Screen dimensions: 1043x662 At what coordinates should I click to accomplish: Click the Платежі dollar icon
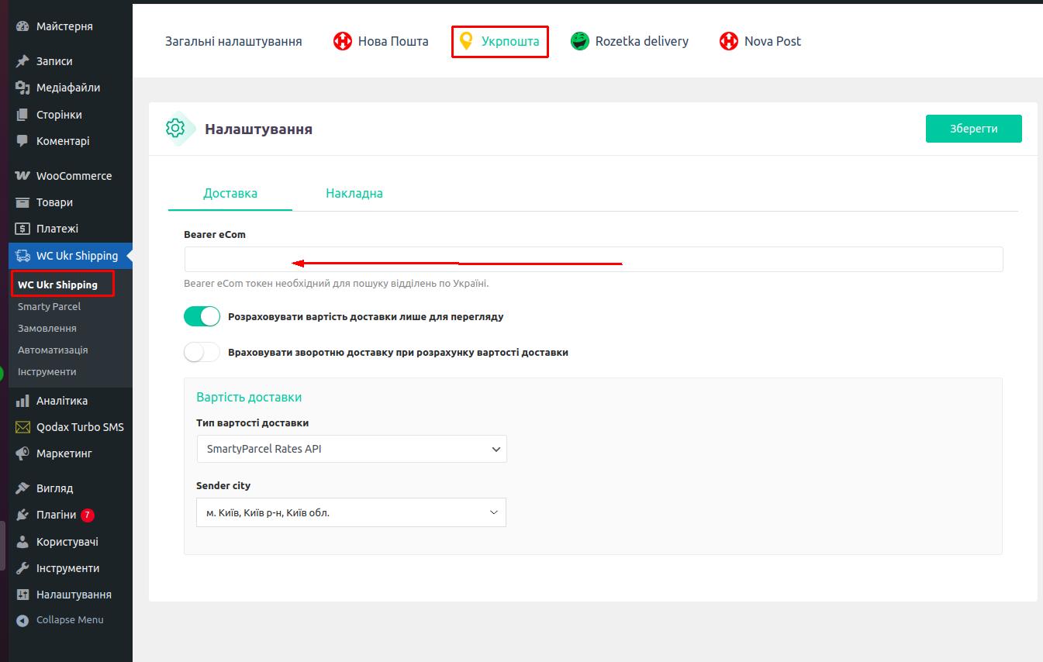[22, 229]
